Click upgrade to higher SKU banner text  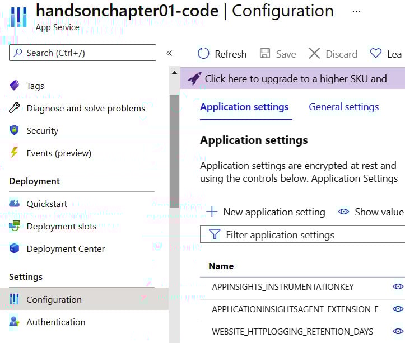296,79
